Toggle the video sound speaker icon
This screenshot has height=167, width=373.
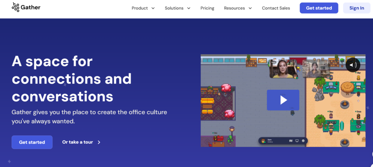(x=353, y=65)
